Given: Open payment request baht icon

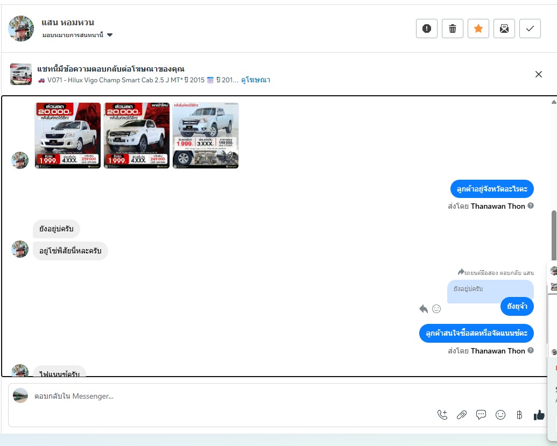Looking at the screenshot, I should tap(519, 415).
